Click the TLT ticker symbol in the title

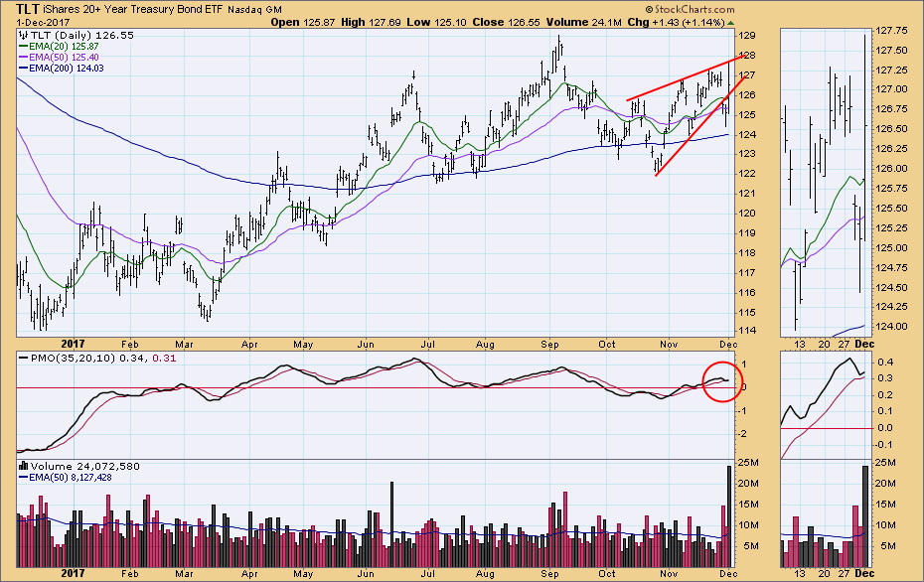(x=28, y=9)
